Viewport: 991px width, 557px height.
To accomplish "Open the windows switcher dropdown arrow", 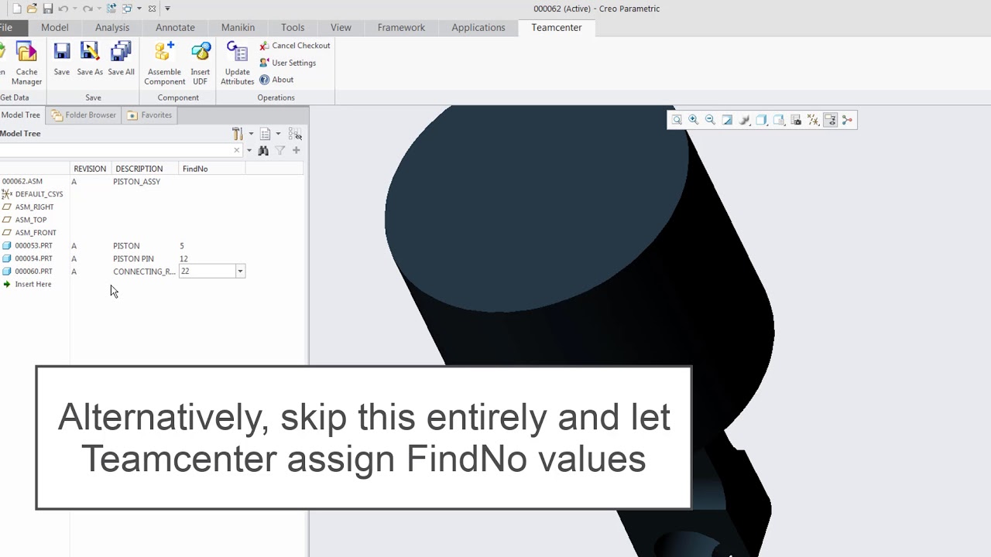I will (139, 9).
